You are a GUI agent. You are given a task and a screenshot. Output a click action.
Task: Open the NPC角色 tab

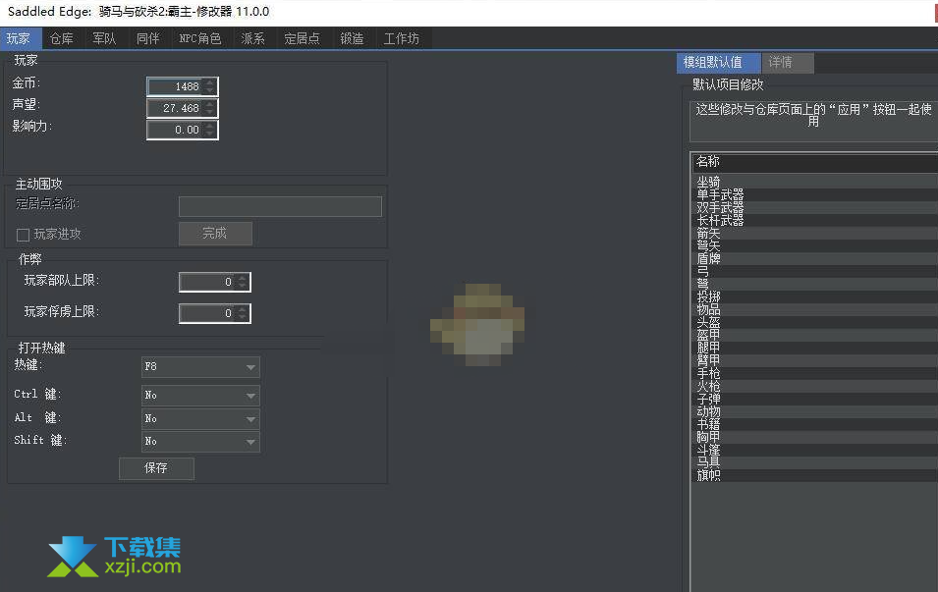point(199,39)
